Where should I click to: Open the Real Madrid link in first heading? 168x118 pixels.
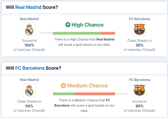28,7
